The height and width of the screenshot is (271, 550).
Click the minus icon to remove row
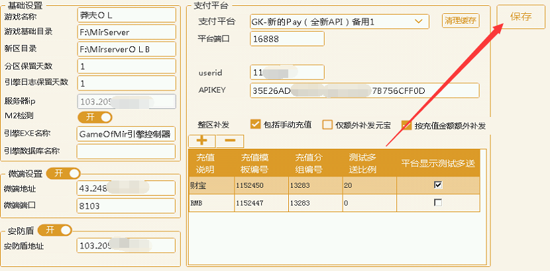(230, 141)
